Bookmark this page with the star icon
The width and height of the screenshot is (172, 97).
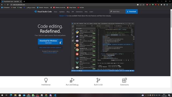pyautogui.click(x=144, y=5)
